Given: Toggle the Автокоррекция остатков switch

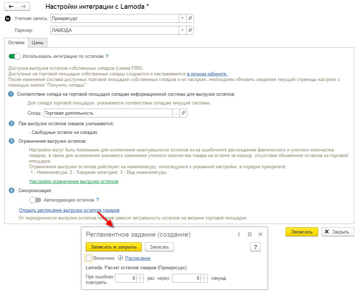Looking at the screenshot, I should click(35, 200).
